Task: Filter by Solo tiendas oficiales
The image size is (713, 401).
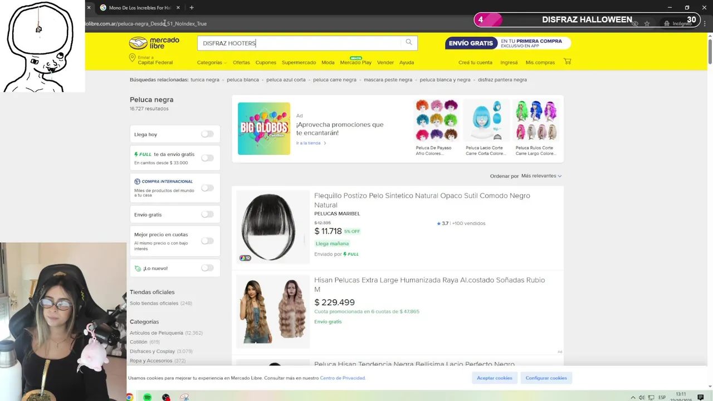Action: pos(160,303)
